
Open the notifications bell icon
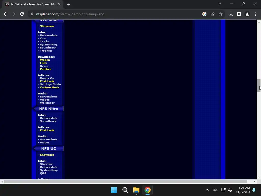pos(254,190)
